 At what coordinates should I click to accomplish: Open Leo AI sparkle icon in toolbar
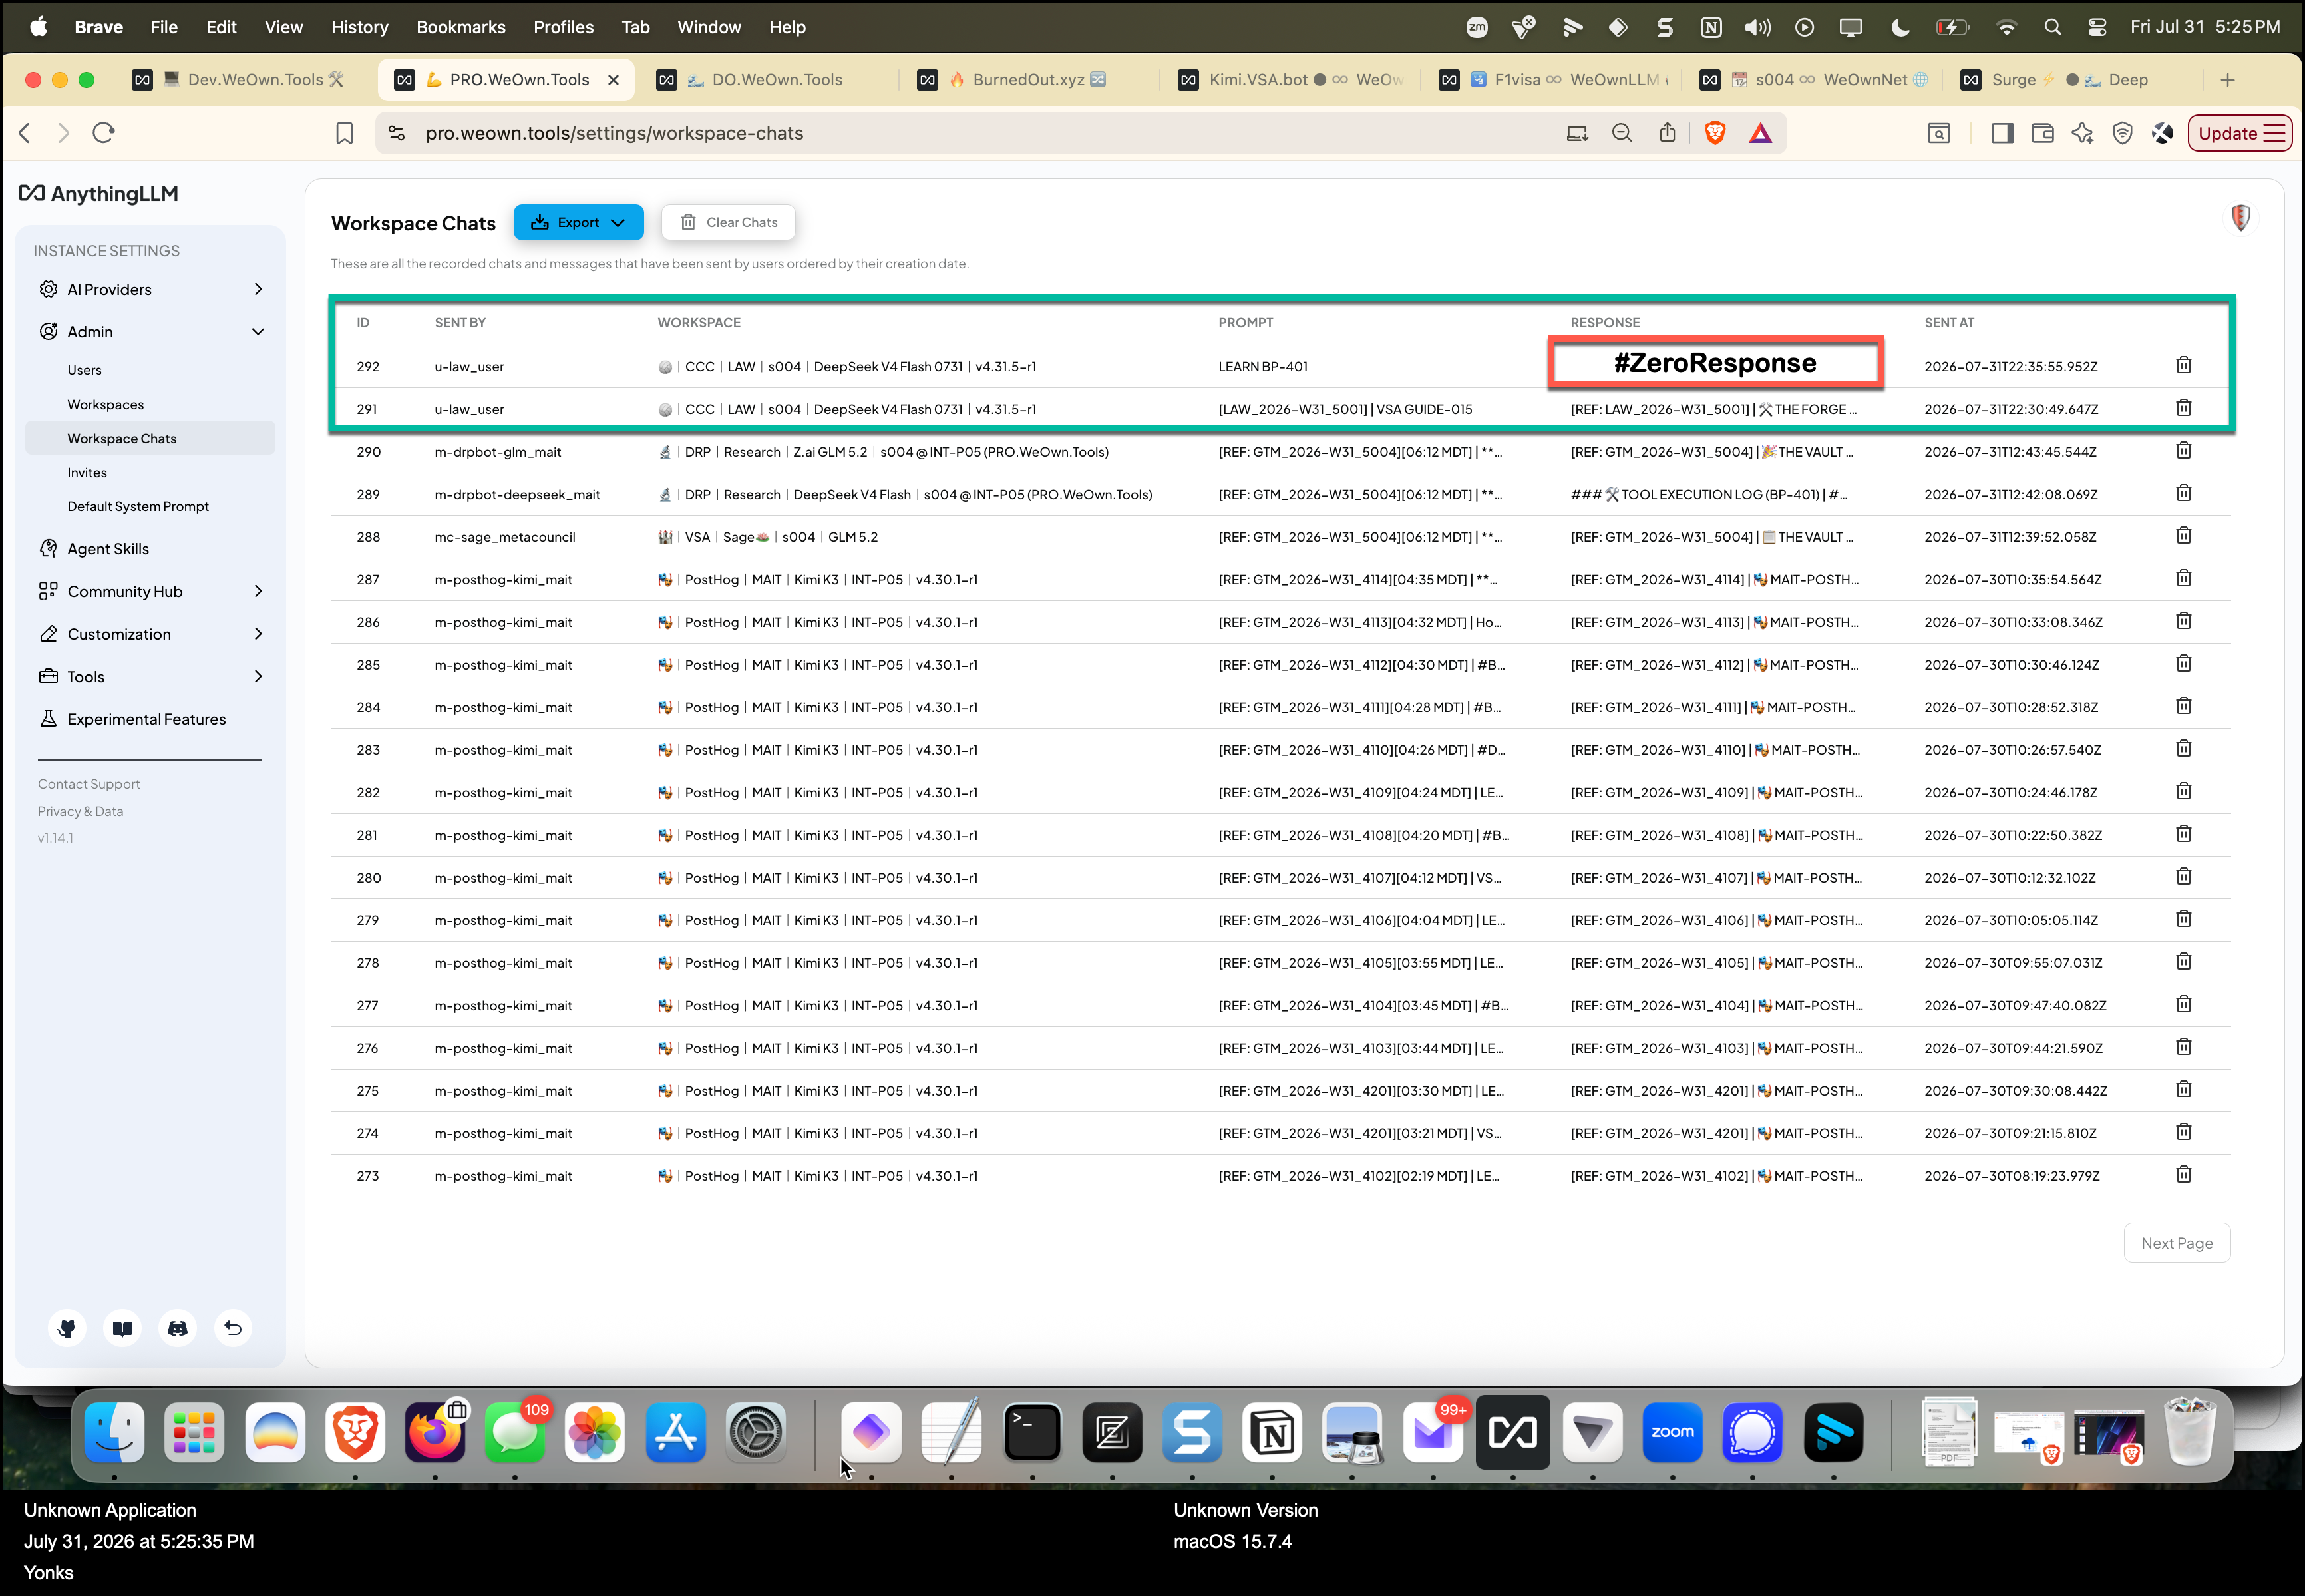pyautogui.click(x=2082, y=133)
